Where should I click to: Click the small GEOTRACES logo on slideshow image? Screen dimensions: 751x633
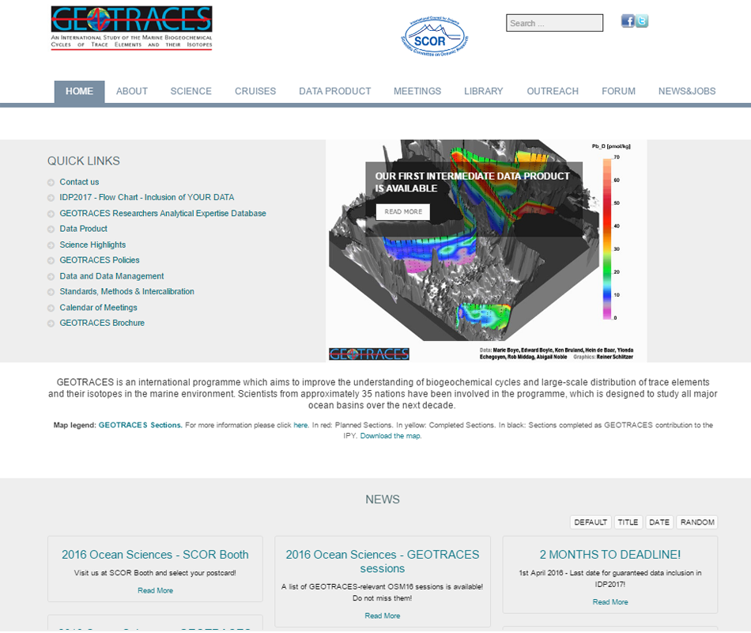(369, 354)
